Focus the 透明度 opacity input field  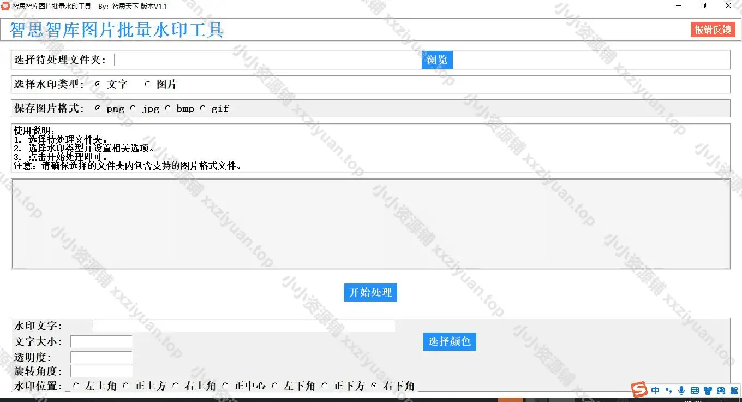(x=101, y=357)
